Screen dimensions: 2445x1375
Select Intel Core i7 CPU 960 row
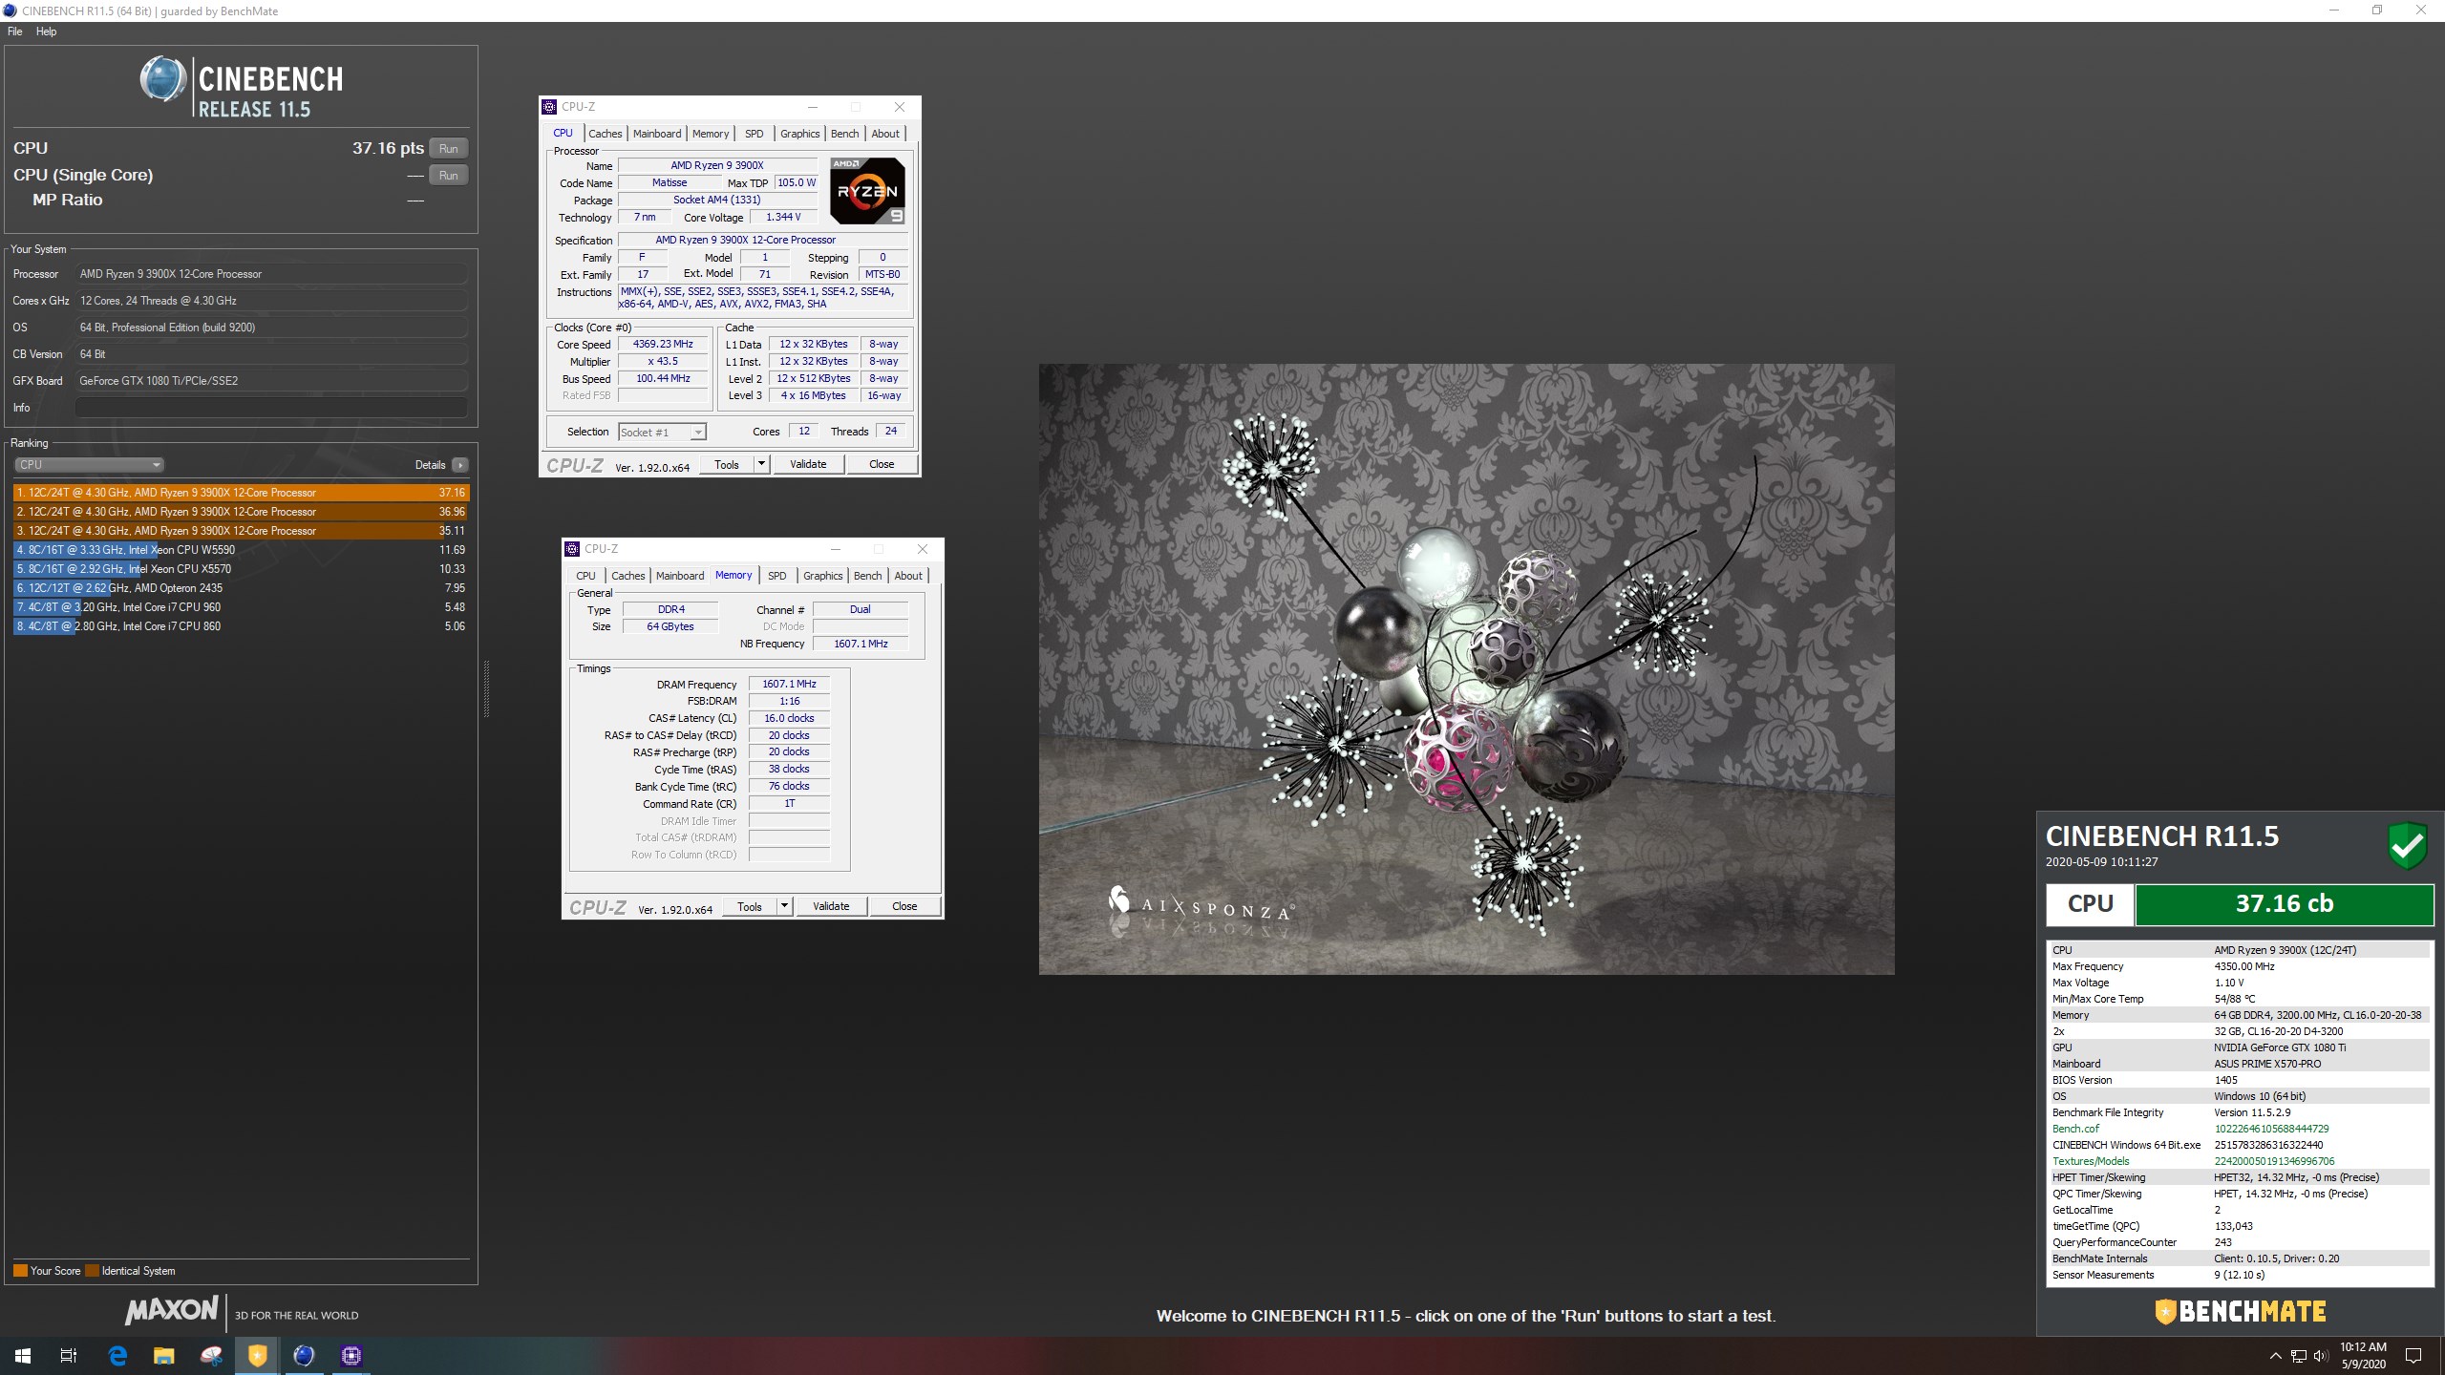point(242,607)
